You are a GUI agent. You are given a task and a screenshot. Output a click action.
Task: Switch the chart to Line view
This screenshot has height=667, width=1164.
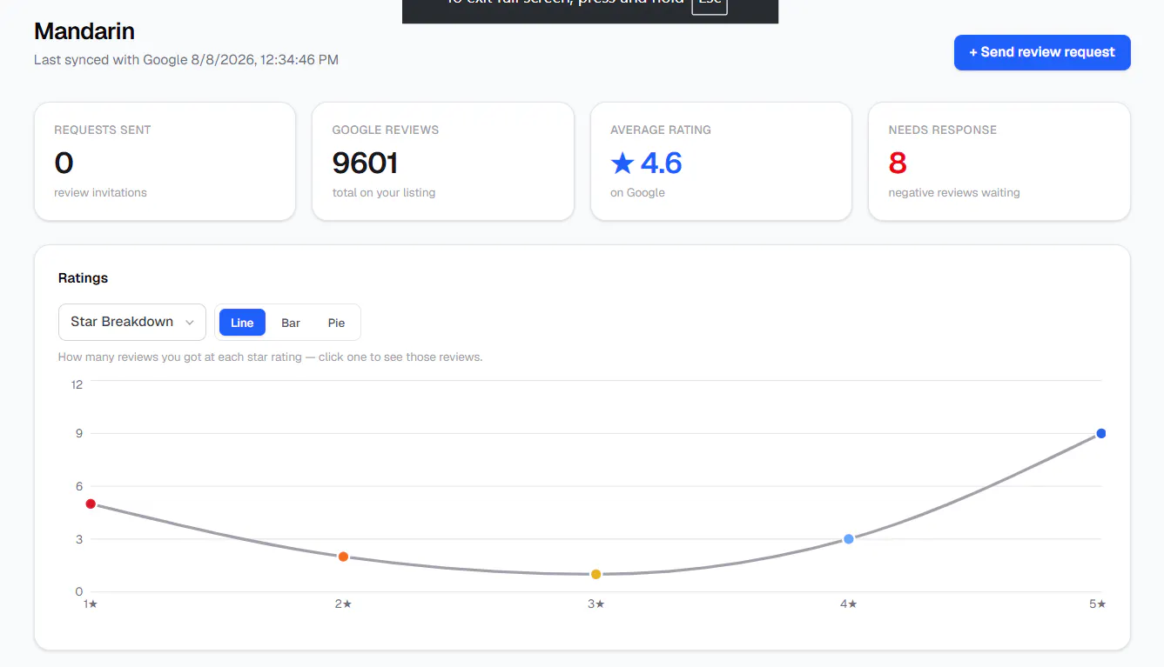coord(242,323)
